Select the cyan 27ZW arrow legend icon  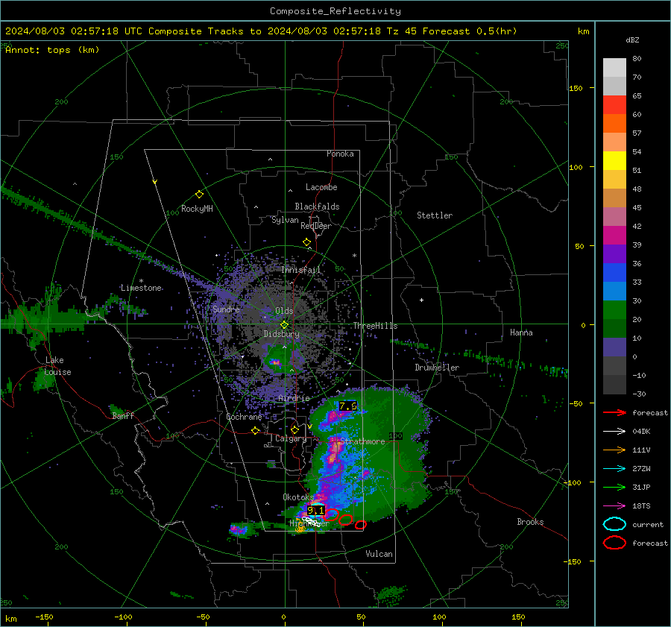pyautogui.click(x=614, y=469)
